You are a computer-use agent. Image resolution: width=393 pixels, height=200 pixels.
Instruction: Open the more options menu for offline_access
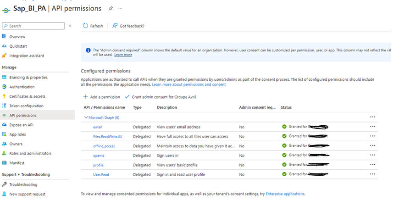[x=372, y=145]
